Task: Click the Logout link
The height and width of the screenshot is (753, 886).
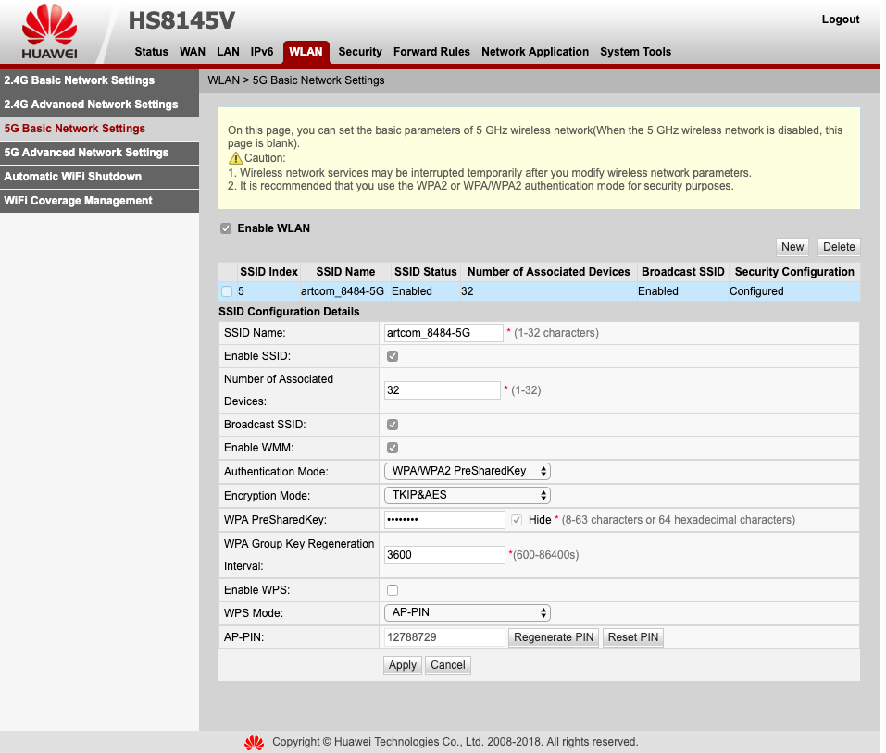Action: point(841,19)
